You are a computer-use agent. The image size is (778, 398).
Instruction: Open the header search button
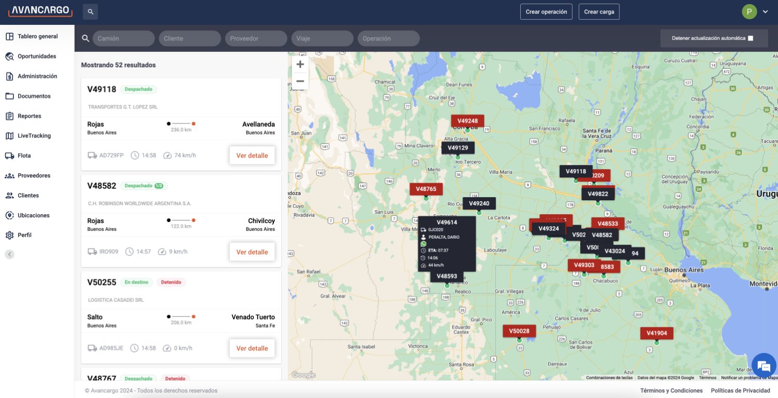point(90,11)
